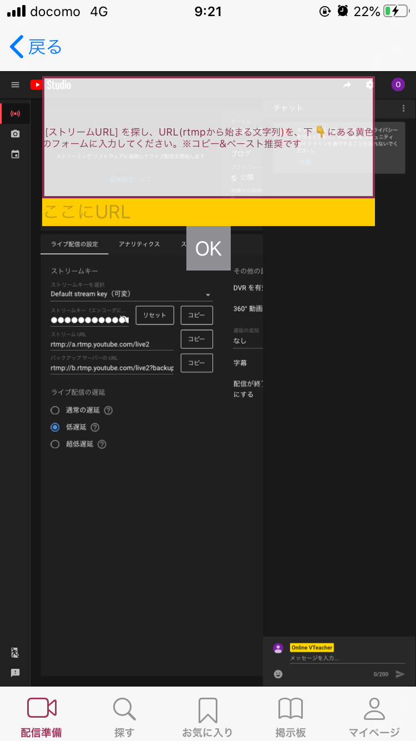
Task: Open the 探す tab in bottom bar
Action: pos(124,717)
